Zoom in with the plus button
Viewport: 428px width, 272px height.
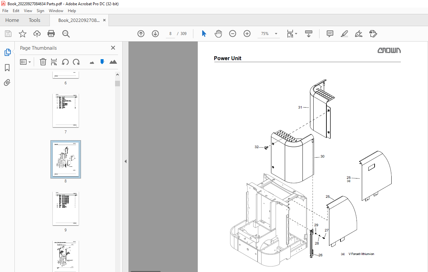click(247, 34)
